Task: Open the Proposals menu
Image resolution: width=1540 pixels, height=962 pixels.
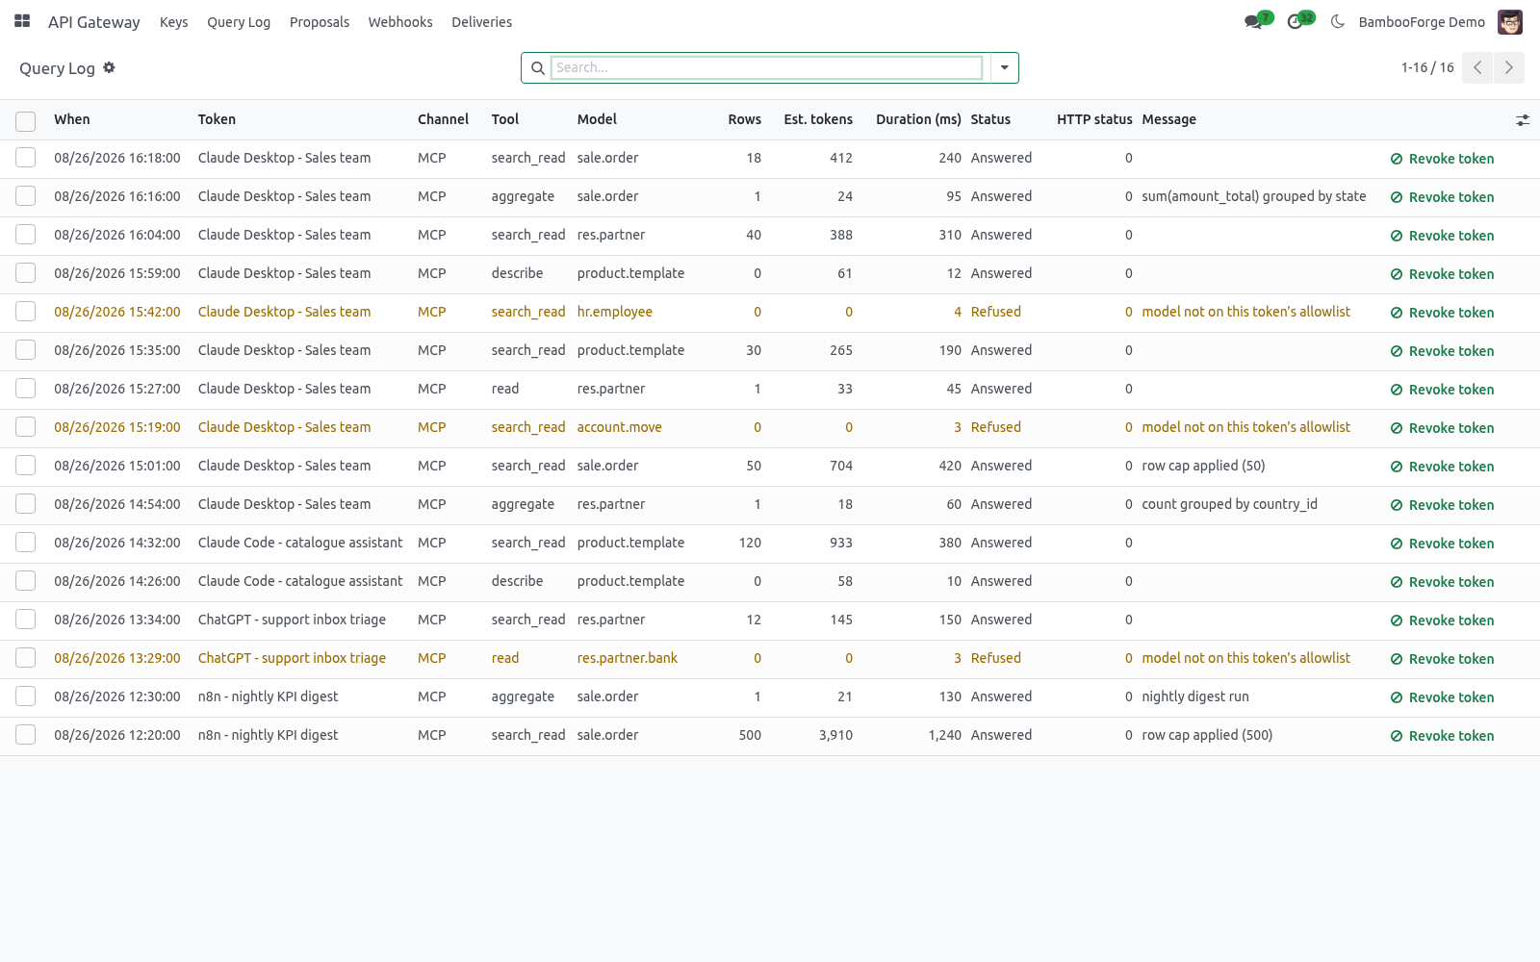Action: click(x=320, y=22)
